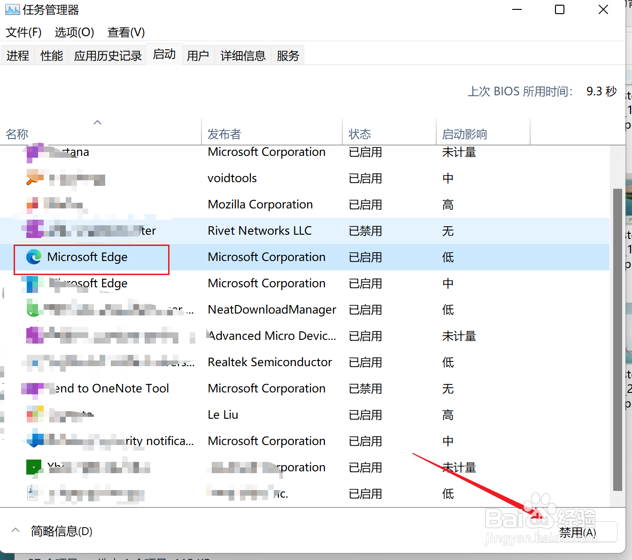This screenshot has height=560, width=632.
Task: Select the Mozilla Corporation row
Action: [x=305, y=205]
